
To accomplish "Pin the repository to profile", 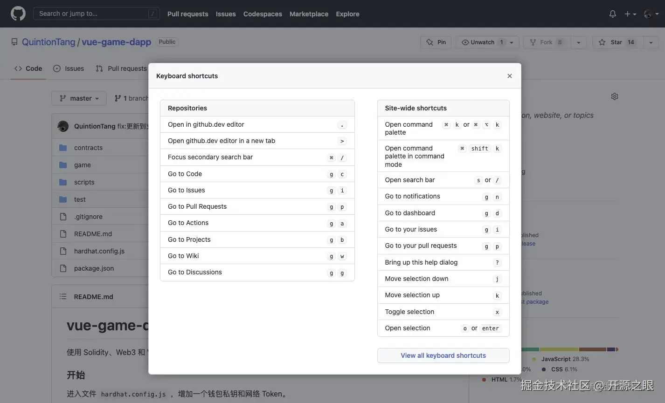I will pyautogui.click(x=436, y=42).
